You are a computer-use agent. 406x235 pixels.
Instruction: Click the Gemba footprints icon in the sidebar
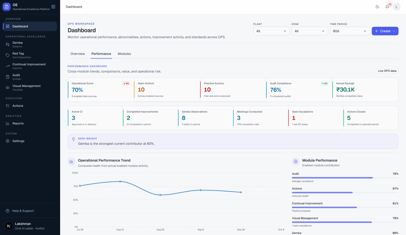pos(8,44)
